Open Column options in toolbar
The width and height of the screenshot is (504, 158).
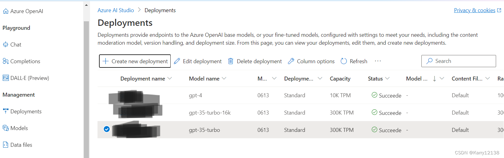click(311, 61)
